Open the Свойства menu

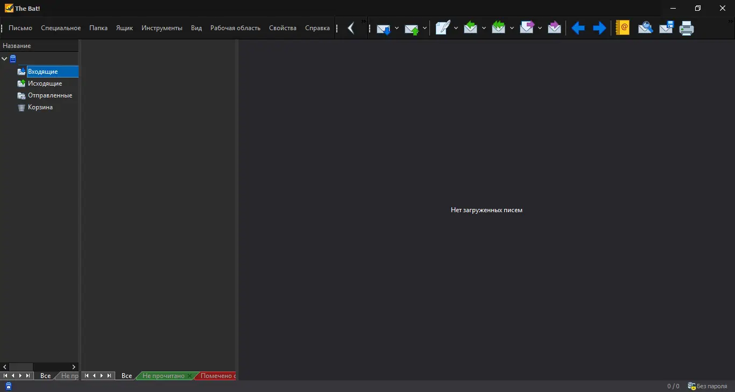282,28
